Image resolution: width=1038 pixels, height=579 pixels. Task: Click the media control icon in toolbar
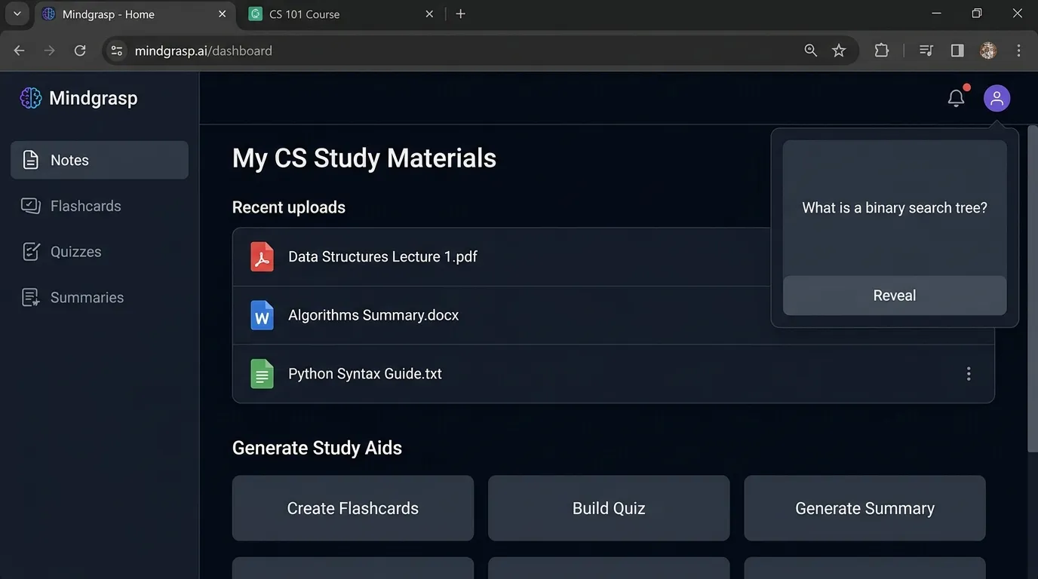point(926,51)
